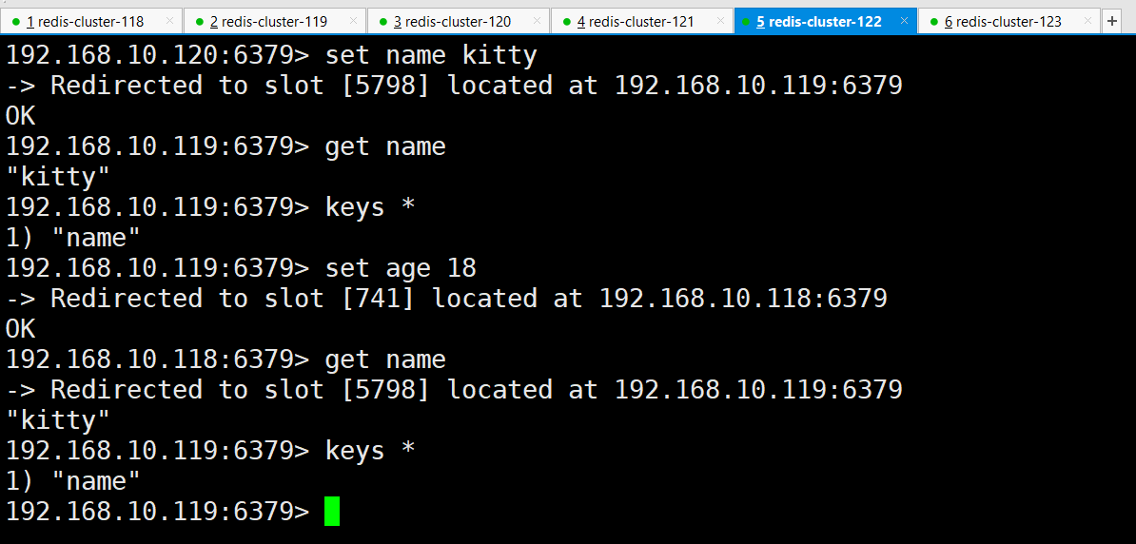This screenshot has width=1136, height=544.
Task: Click green status dot on redis-cluster-123 tab
Action: tap(934, 22)
